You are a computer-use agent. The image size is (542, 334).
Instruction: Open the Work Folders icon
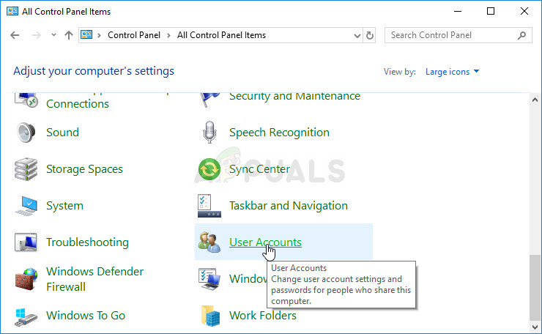tap(210, 316)
